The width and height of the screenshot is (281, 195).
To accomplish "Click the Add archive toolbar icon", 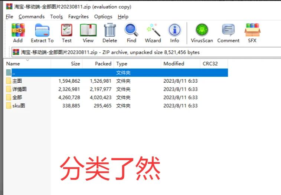I will pos(18,30).
